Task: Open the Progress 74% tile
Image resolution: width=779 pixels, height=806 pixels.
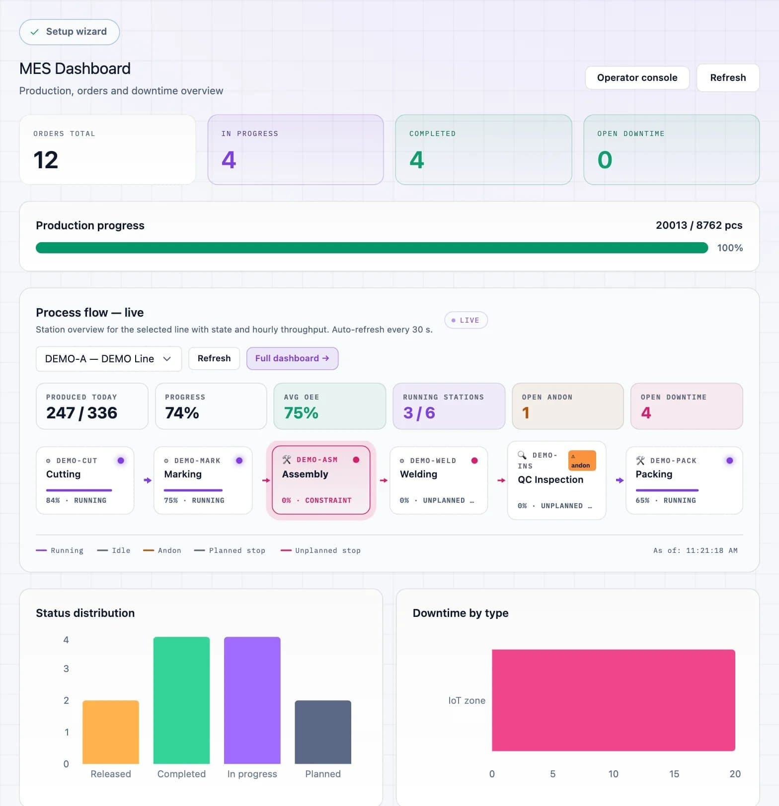Action: tap(211, 406)
